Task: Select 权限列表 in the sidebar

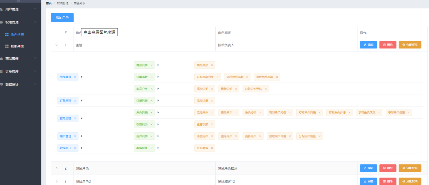Action: click(x=17, y=46)
